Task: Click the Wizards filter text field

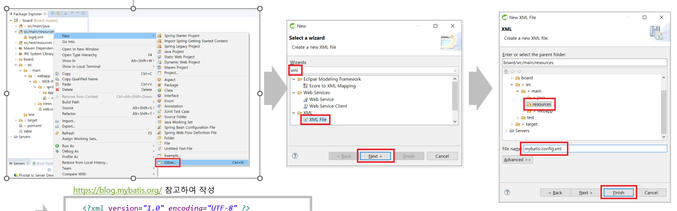Action: point(375,70)
